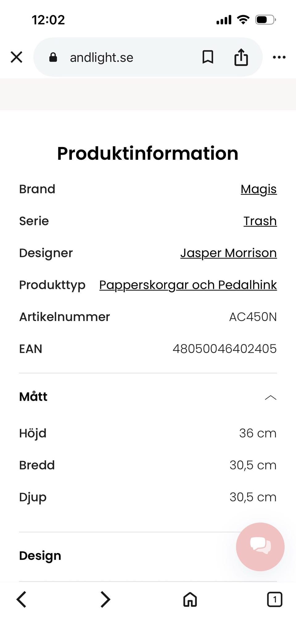
Task: Close the in-app browser with X
Action: click(x=16, y=57)
